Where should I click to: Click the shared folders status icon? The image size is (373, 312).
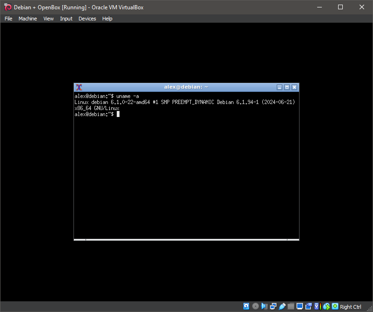tap(291, 306)
